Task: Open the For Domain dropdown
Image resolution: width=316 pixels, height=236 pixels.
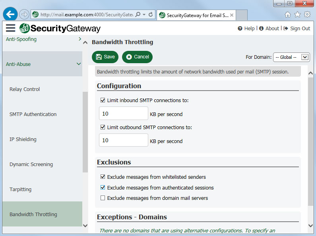Action: [x=291, y=57]
